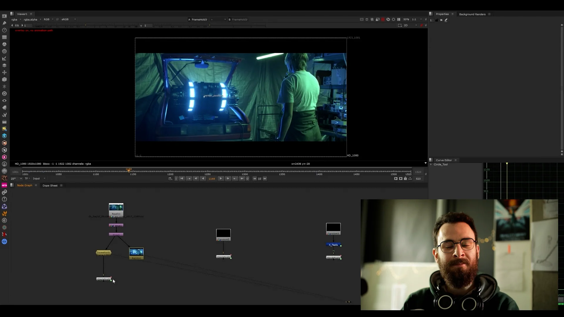Select the Merge nodes icon in the left toolbar
Screen dimensions: 564x317
tap(4, 65)
